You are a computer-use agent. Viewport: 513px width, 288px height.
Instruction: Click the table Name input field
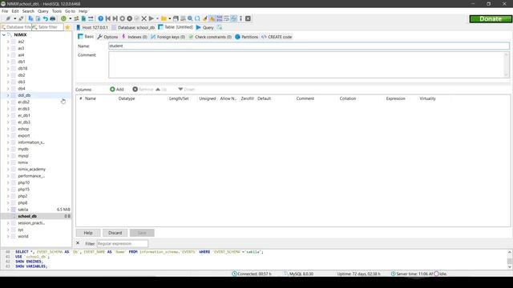pos(309,46)
